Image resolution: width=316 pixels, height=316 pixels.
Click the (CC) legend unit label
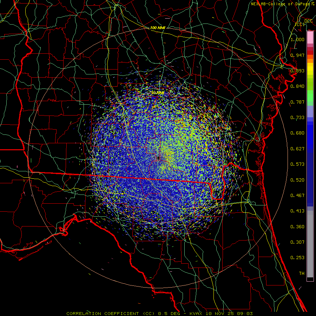pos(300,24)
